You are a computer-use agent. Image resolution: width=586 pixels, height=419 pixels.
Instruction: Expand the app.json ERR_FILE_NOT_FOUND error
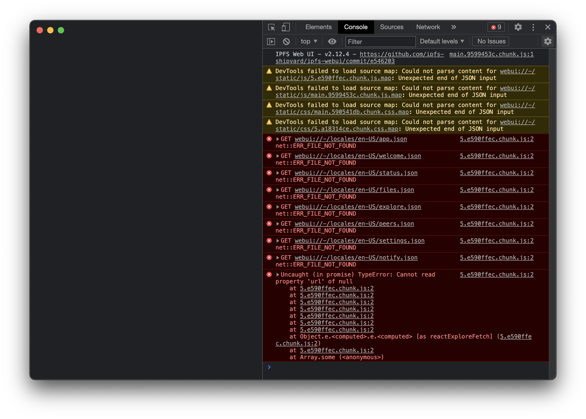278,139
